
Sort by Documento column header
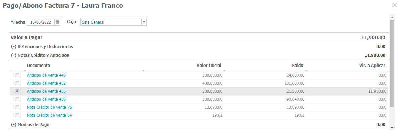pyautogui.click(x=39, y=66)
